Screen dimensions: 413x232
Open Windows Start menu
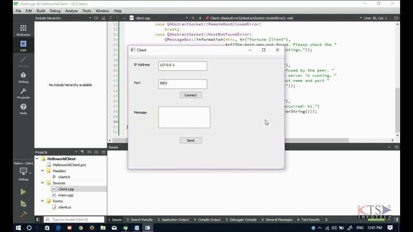[18, 227]
